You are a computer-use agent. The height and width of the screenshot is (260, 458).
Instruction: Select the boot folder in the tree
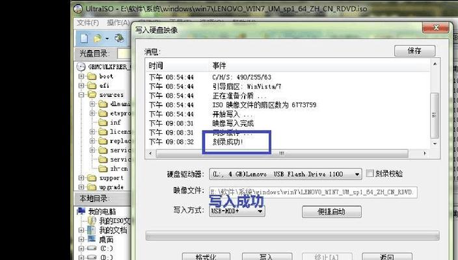point(100,77)
